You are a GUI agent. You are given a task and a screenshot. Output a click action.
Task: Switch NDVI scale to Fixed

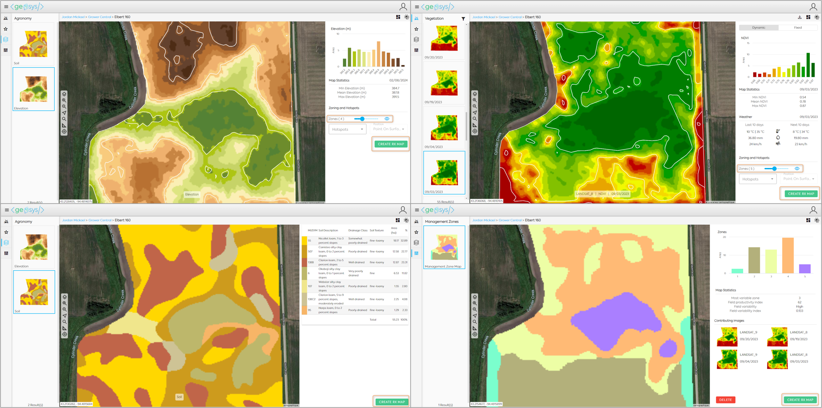click(798, 28)
